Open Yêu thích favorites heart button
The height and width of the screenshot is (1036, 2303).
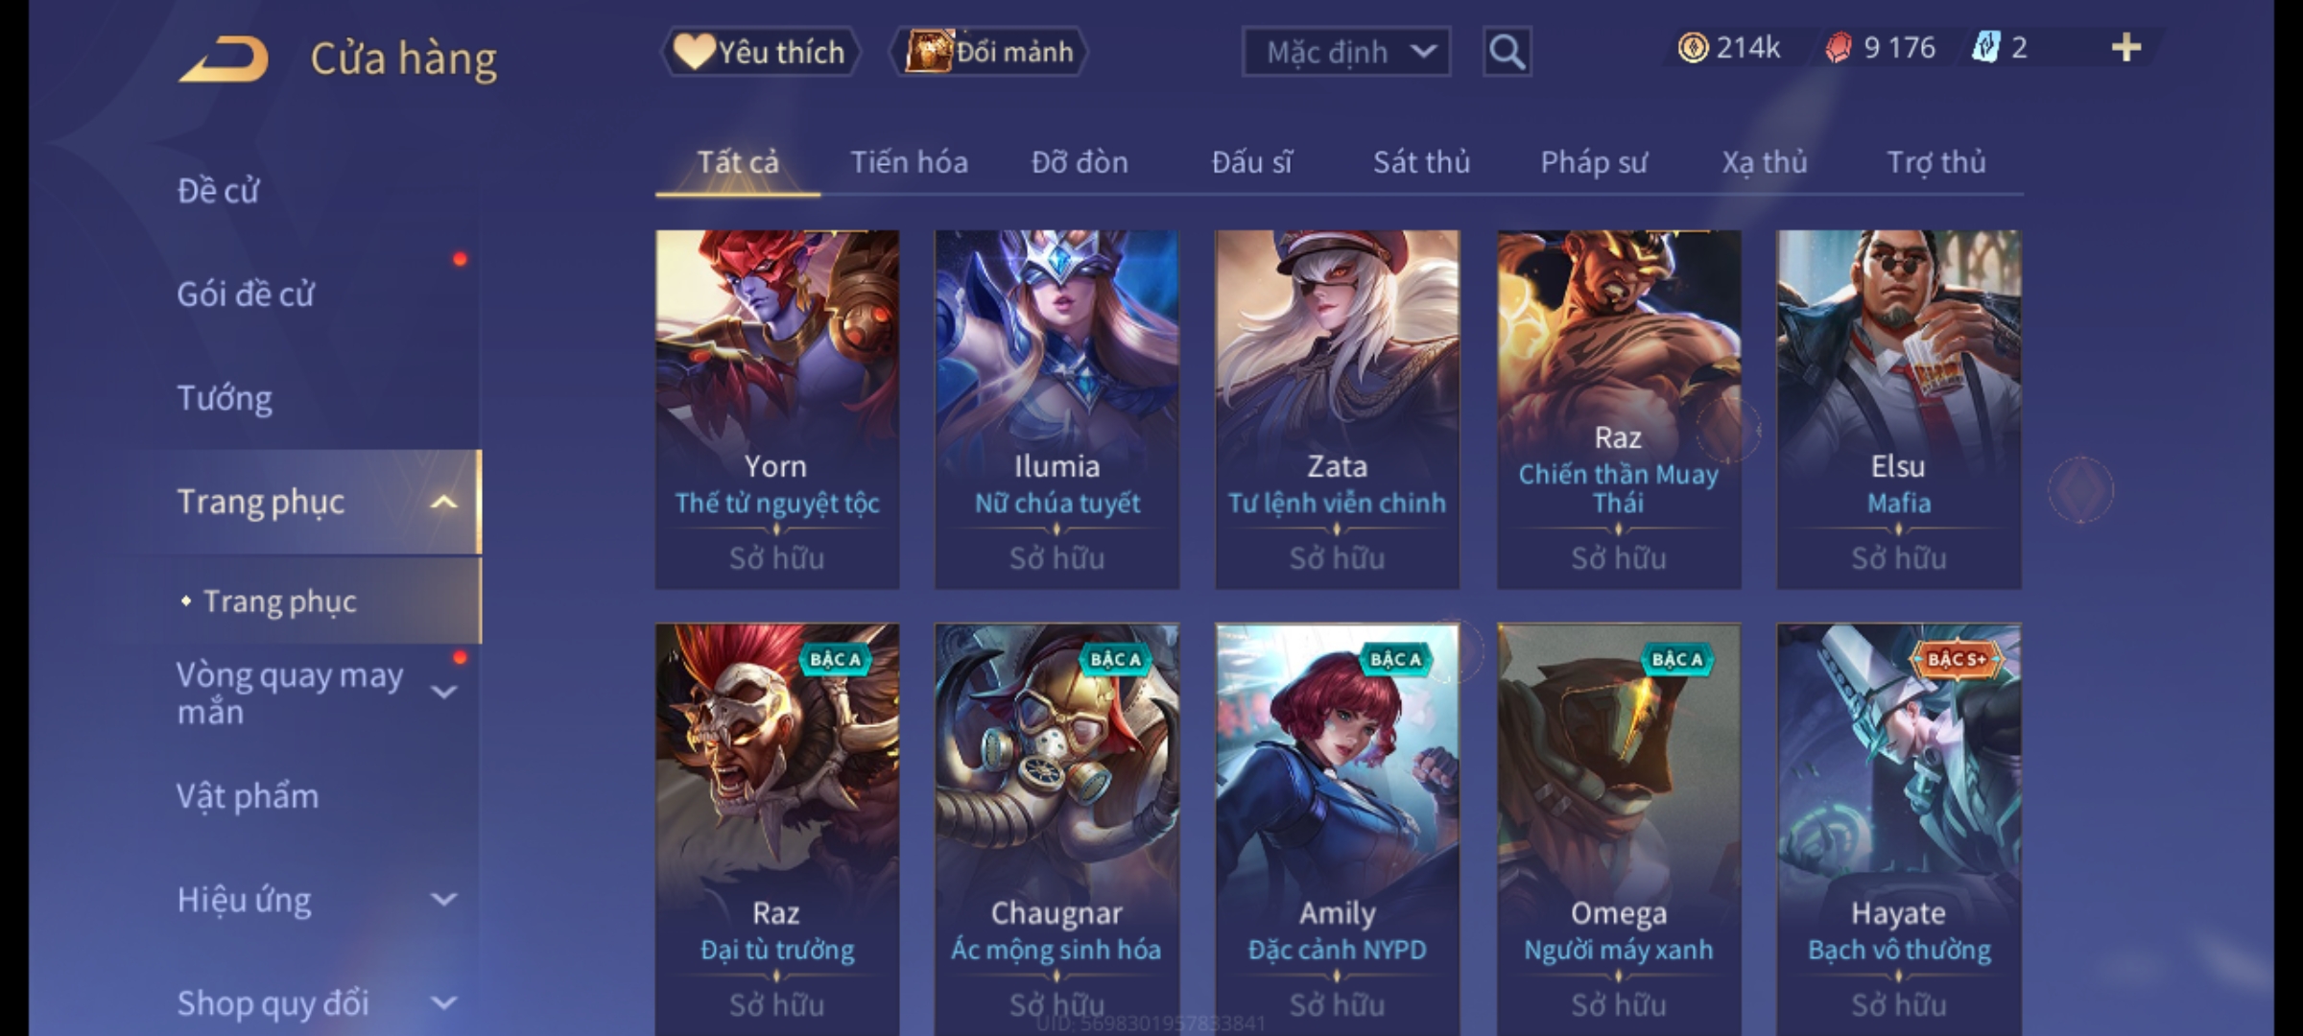click(760, 52)
